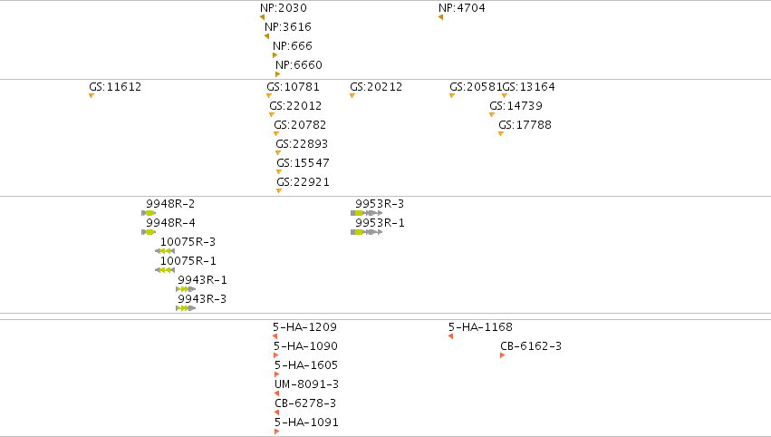Click the UM-8091-3 label text
The height and width of the screenshot is (437, 771).
(x=307, y=384)
